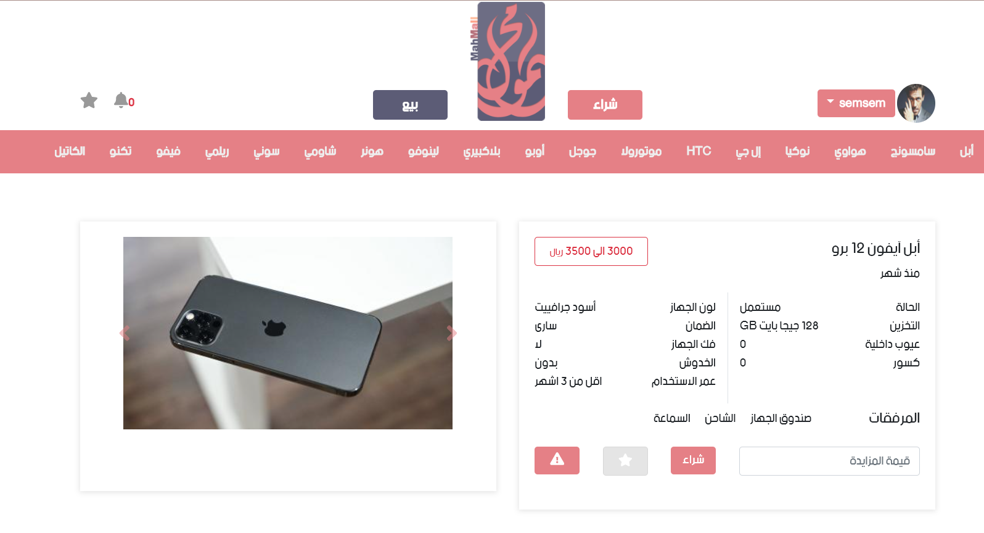Go to next product image arrow
The image size is (984, 533).
pos(451,333)
